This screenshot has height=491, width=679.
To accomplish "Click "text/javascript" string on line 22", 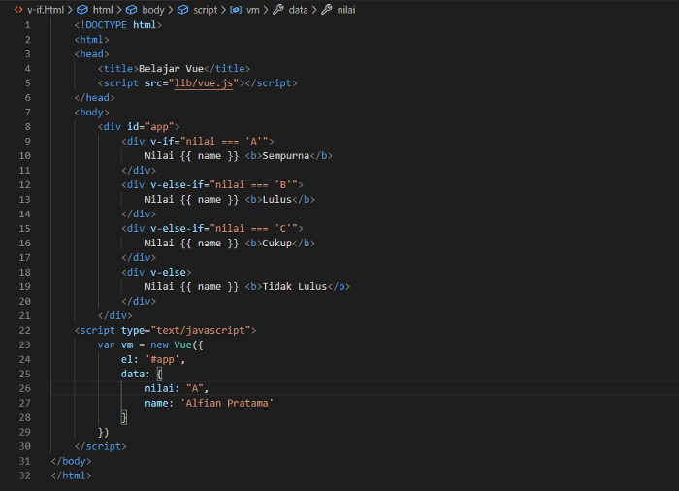I will coord(201,330).
